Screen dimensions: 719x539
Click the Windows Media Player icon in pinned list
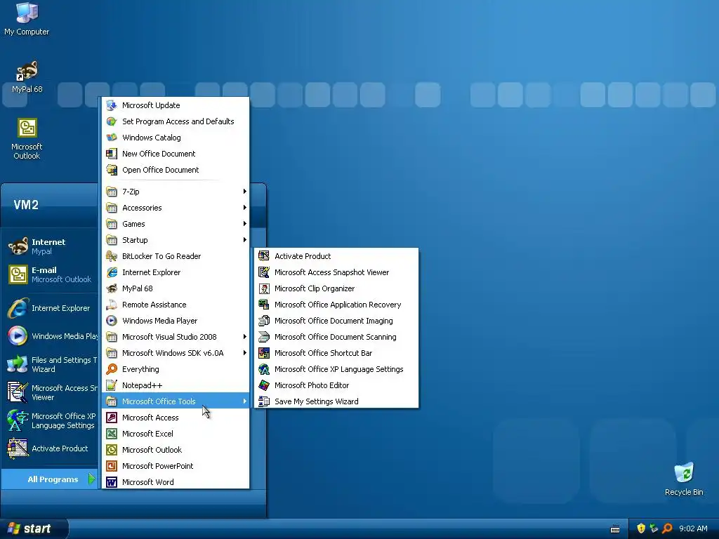click(18, 336)
